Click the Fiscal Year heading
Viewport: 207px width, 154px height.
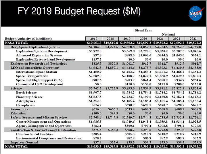(x=143, y=30)
